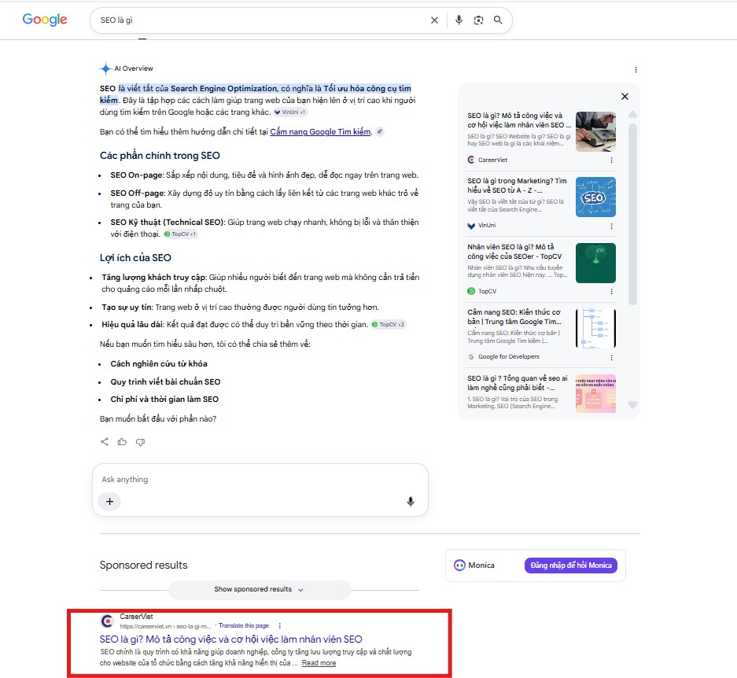The image size is (737, 678).
Task: Select suggestion Quy trình viết bài chuẩn SEO
Action: click(x=165, y=381)
